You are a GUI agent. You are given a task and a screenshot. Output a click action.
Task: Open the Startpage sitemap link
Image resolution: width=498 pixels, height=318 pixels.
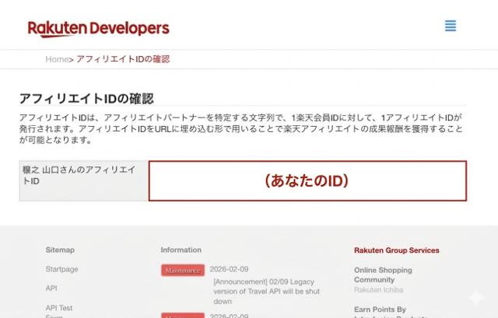coord(61,269)
